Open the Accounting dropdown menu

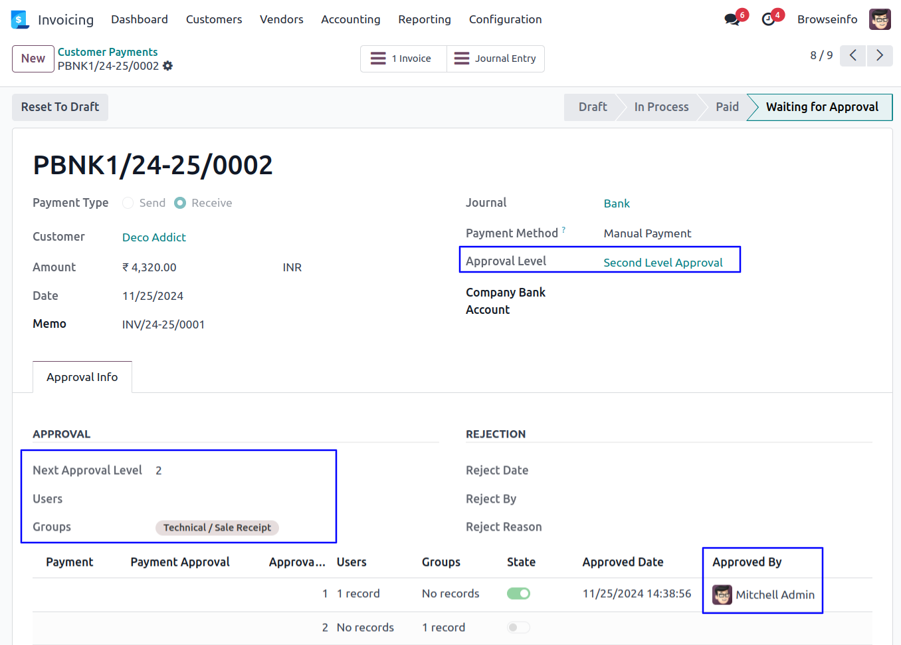coord(350,19)
